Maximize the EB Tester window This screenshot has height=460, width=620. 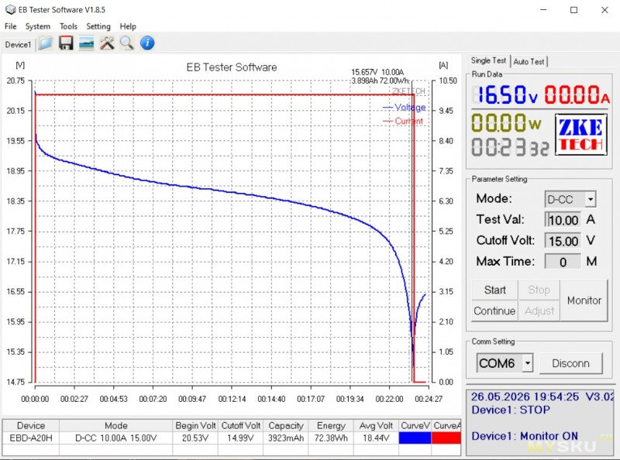(573, 10)
